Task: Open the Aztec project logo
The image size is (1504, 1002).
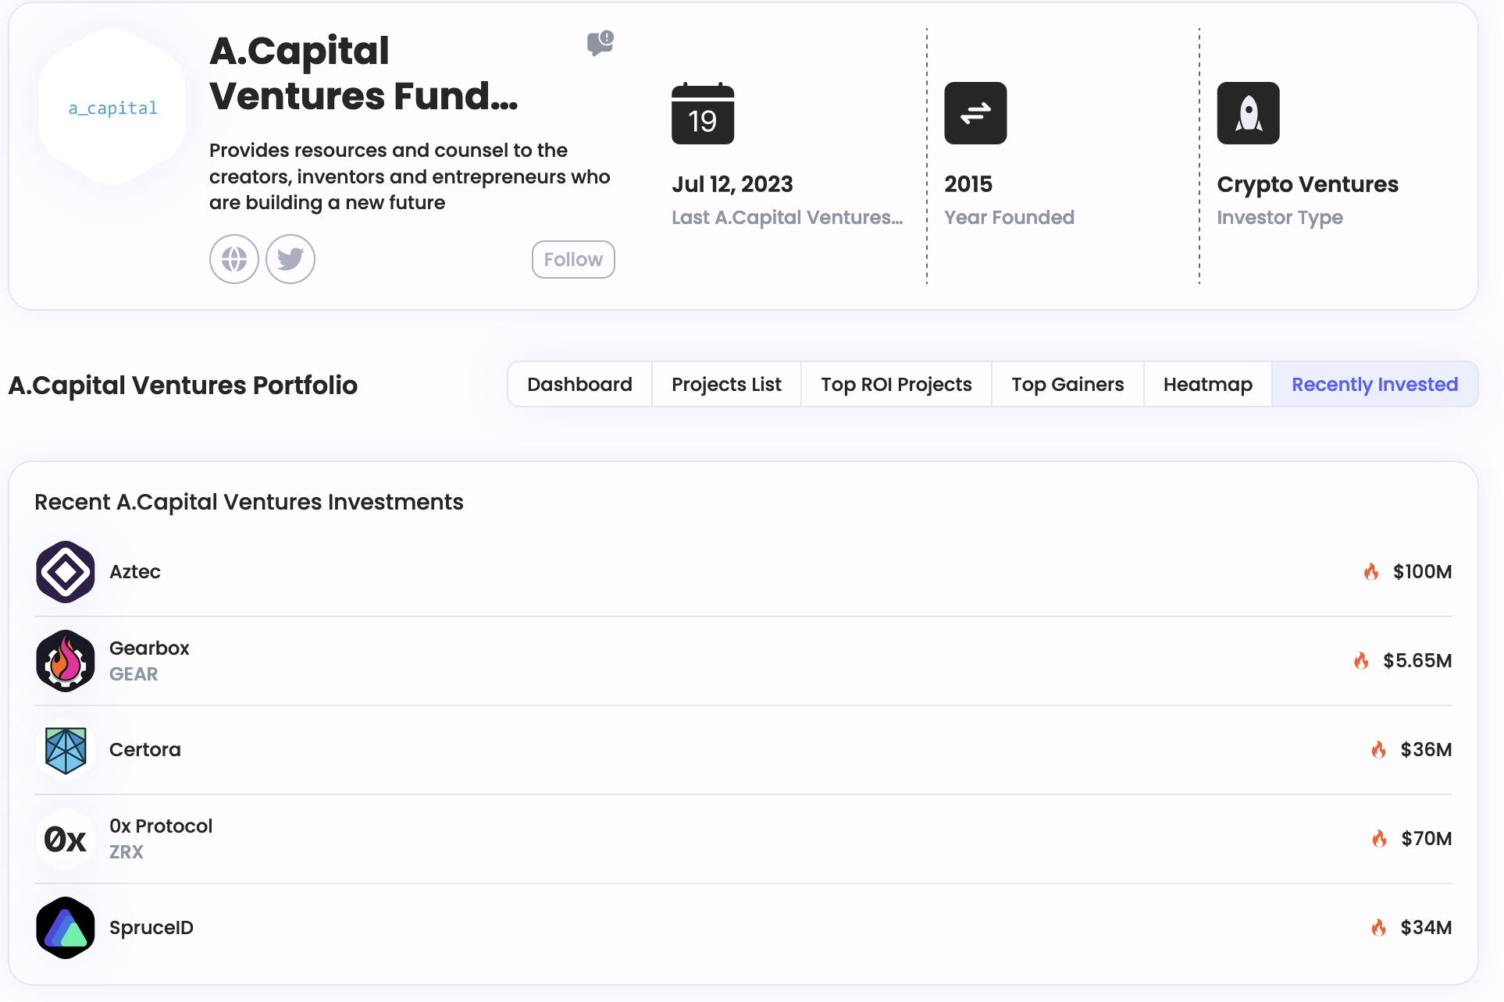Action: 66,572
